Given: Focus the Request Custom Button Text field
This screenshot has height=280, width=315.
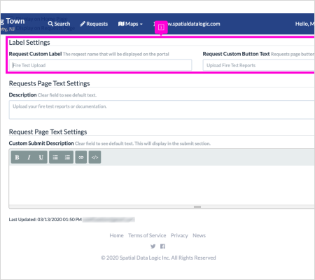Looking at the screenshot, I should point(258,65).
